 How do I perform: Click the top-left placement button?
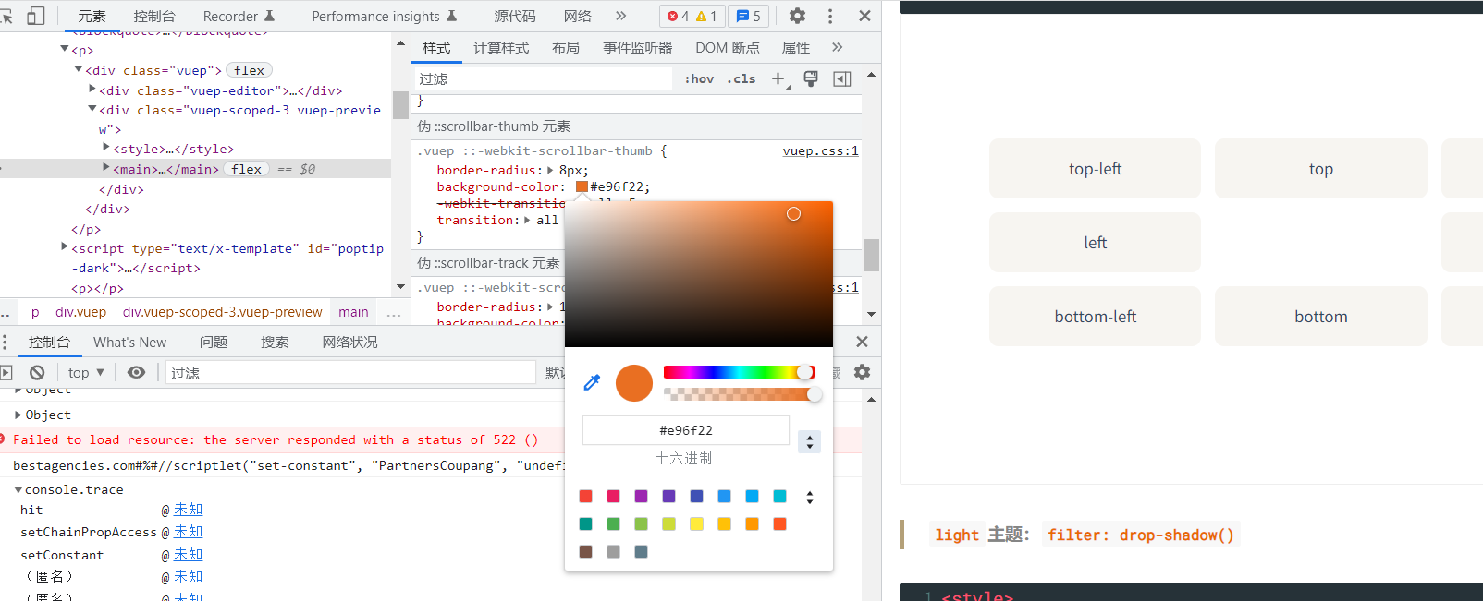pos(1095,169)
